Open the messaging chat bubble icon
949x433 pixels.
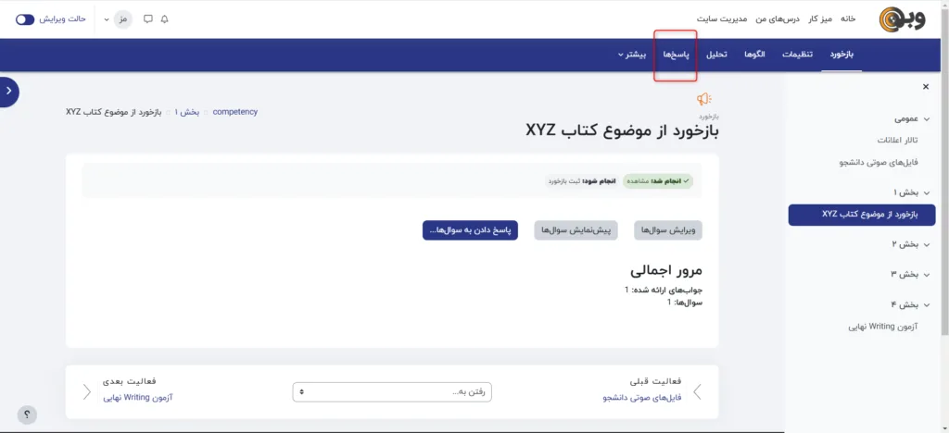(147, 19)
